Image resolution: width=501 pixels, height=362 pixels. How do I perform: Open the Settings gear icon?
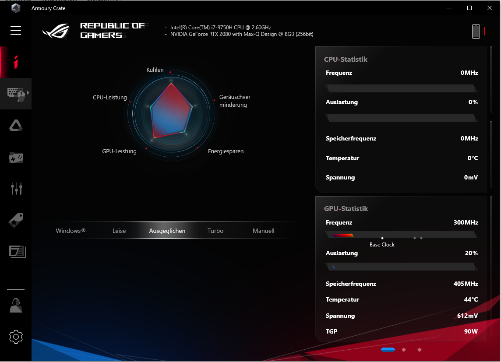(x=16, y=337)
